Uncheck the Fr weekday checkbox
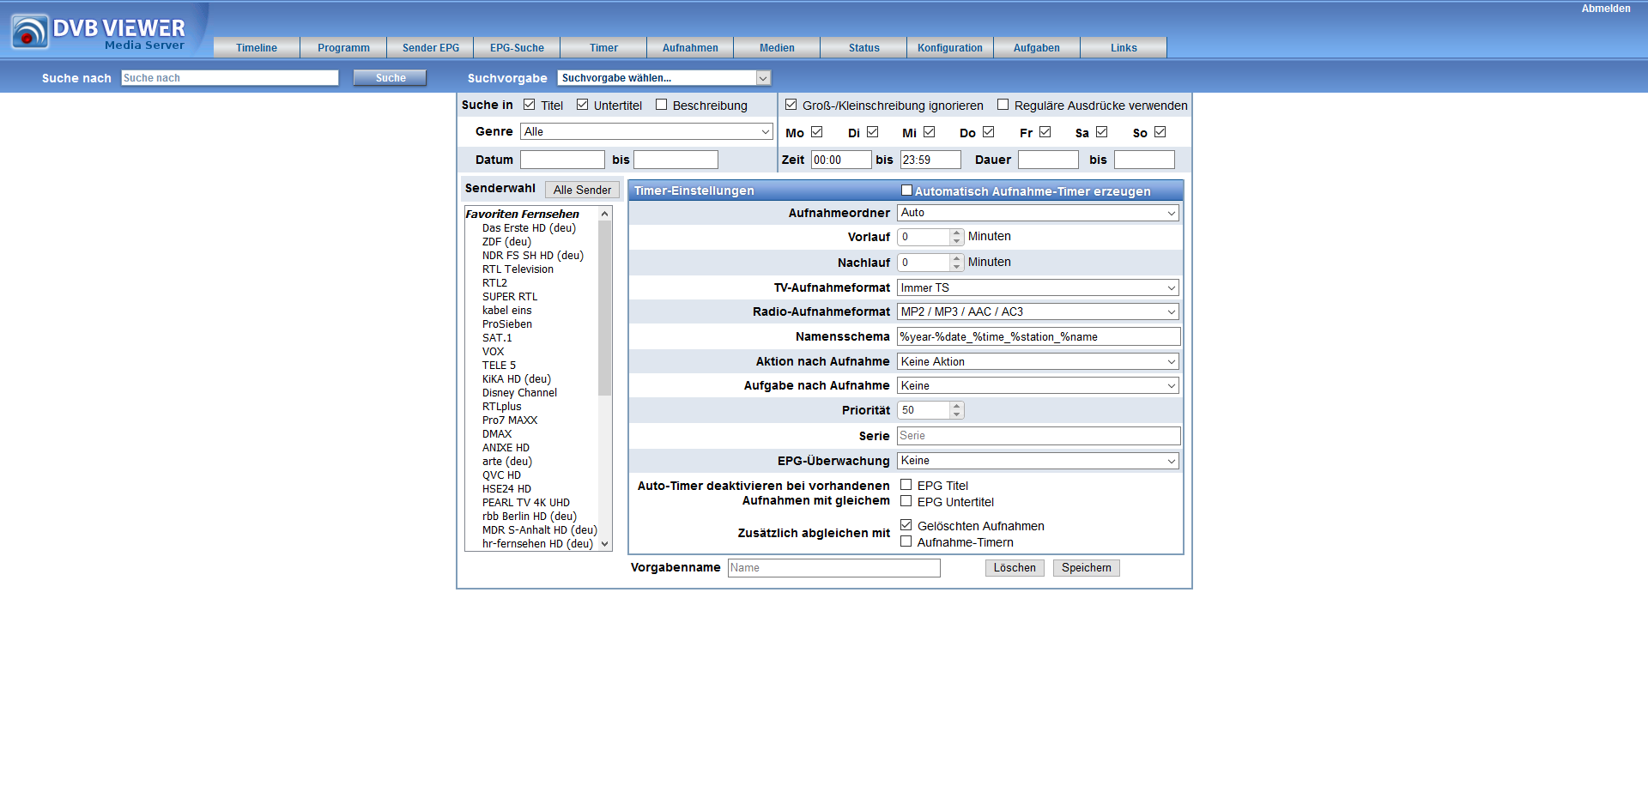This screenshot has width=1648, height=786. pyautogui.click(x=1045, y=132)
